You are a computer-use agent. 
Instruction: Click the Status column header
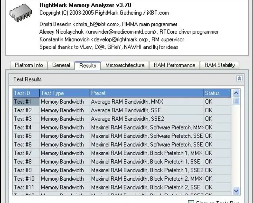(x=217, y=93)
